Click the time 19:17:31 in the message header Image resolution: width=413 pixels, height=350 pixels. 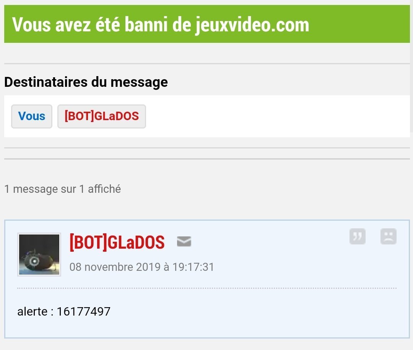coord(193,267)
